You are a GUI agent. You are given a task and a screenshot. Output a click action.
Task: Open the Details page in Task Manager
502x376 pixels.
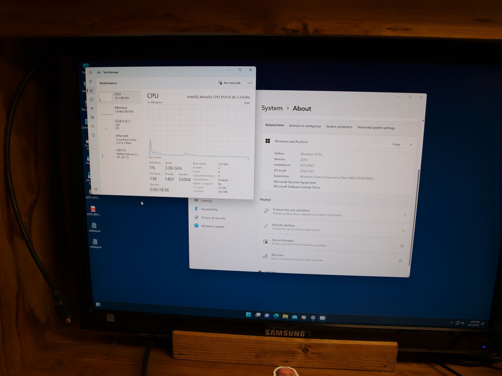tap(93, 126)
